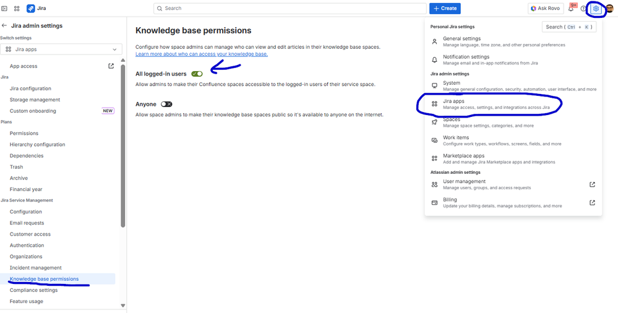Open Learn more about knowledge base access link
The image size is (618, 313).
click(202, 54)
